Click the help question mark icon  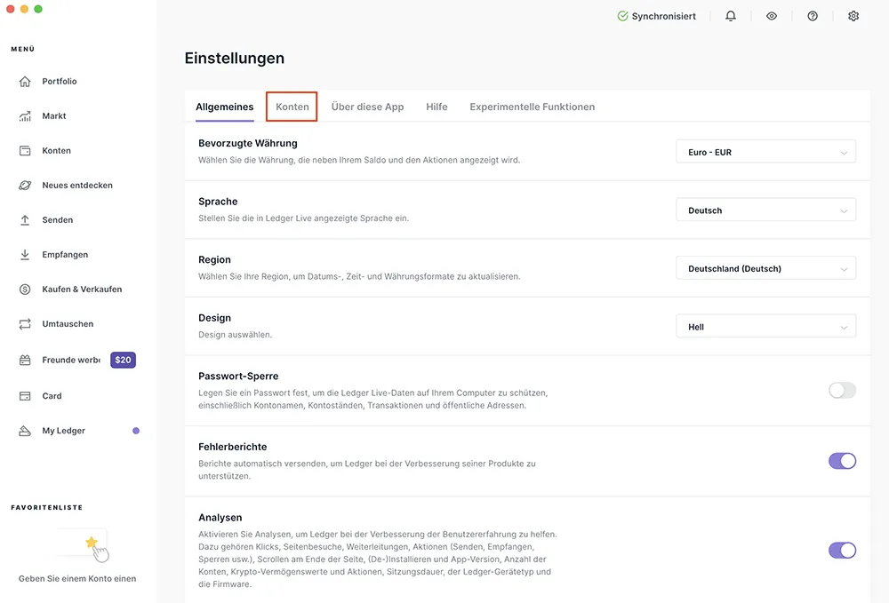tap(813, 16)
